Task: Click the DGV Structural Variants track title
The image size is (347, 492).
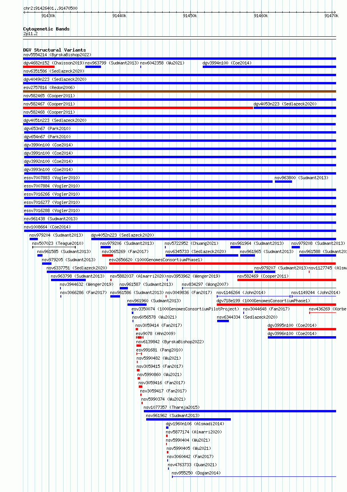Action: tap(55, 50)
